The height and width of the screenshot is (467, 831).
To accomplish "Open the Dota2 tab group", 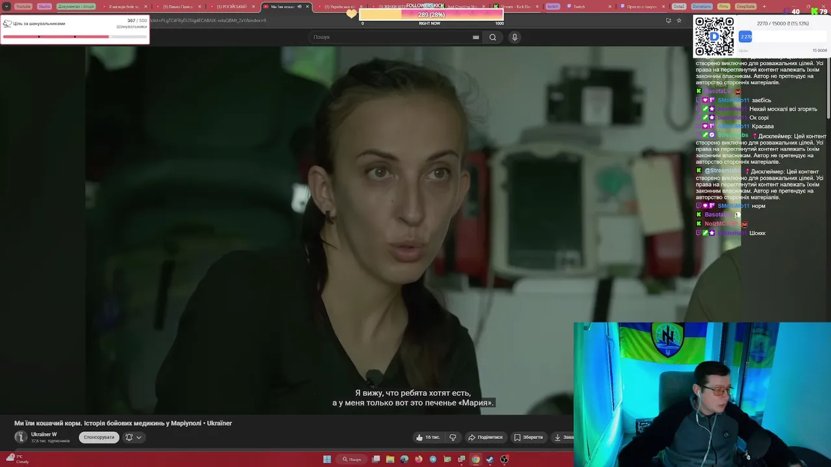I will [x=679, y=6].
